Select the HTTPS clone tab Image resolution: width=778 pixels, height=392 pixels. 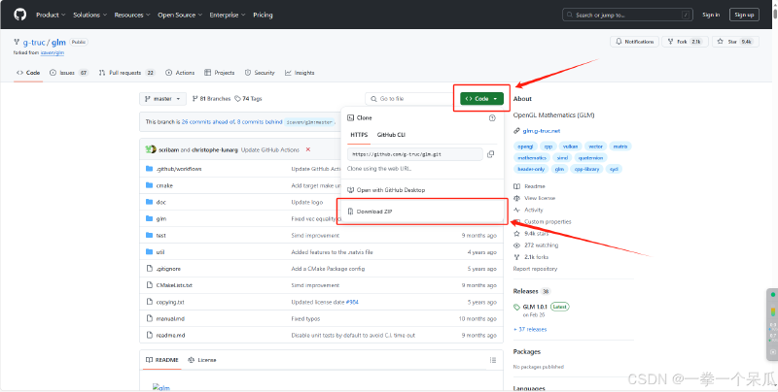(359, 135)
